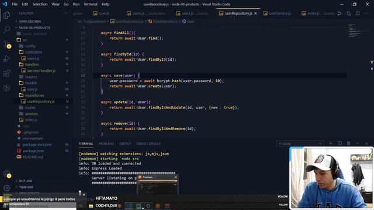Close the userRepository.js editor tab
Image resolution: width=374 pixels, height=210 pixels.
pos(256,13)
